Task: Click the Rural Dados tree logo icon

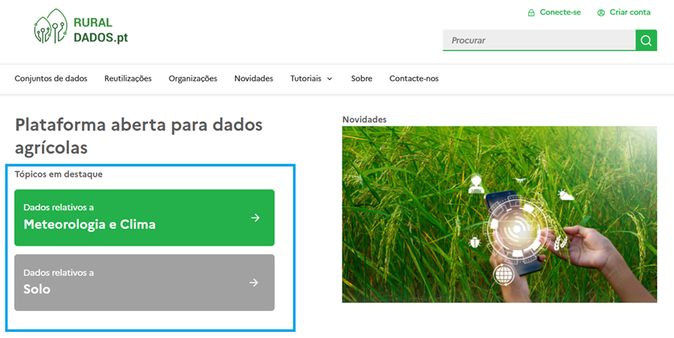Action: point(51,26)
